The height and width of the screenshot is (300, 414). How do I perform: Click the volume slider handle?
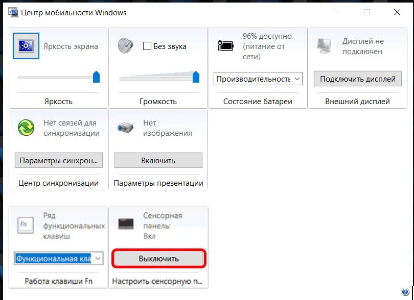pyautogui.click(x=196, y=77)
